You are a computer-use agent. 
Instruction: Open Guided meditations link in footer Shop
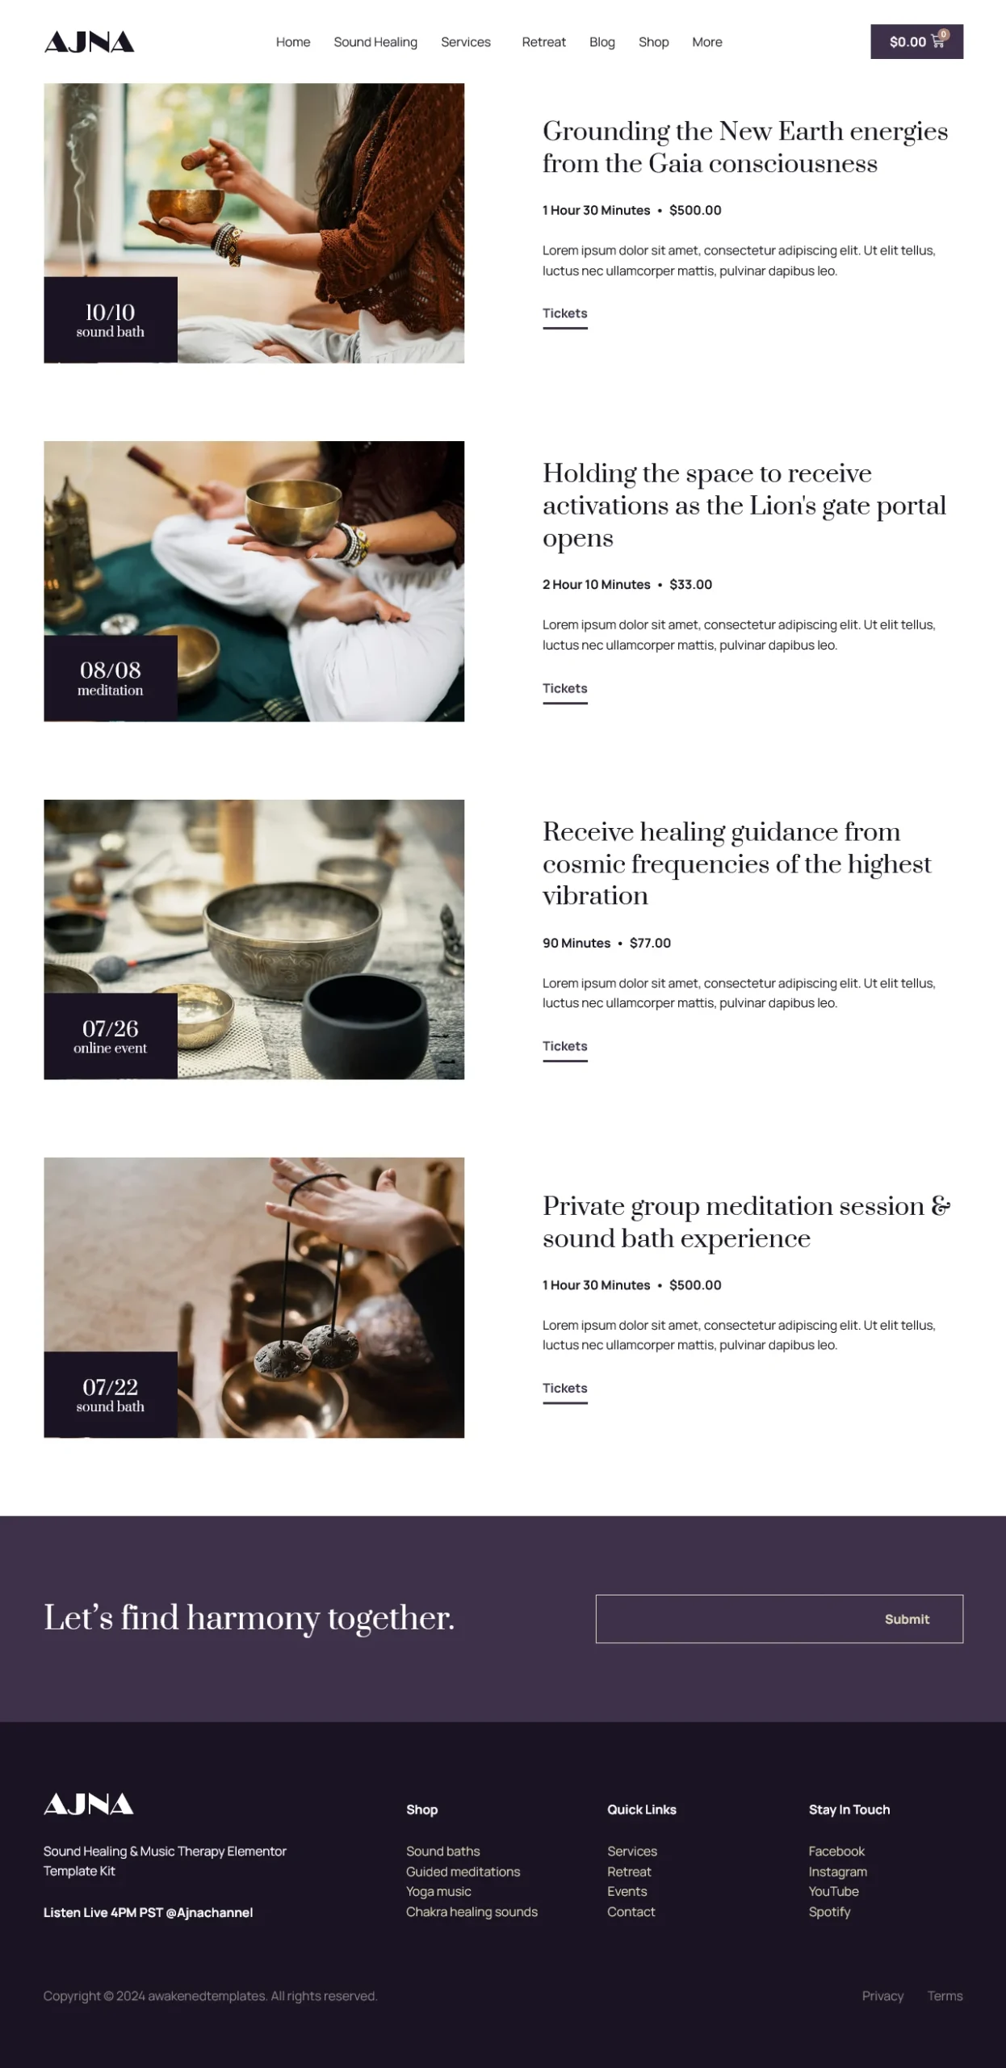463,1871
